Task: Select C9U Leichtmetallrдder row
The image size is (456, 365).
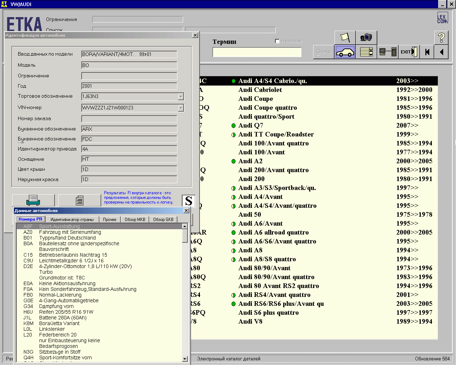Action: pos(99,261)
